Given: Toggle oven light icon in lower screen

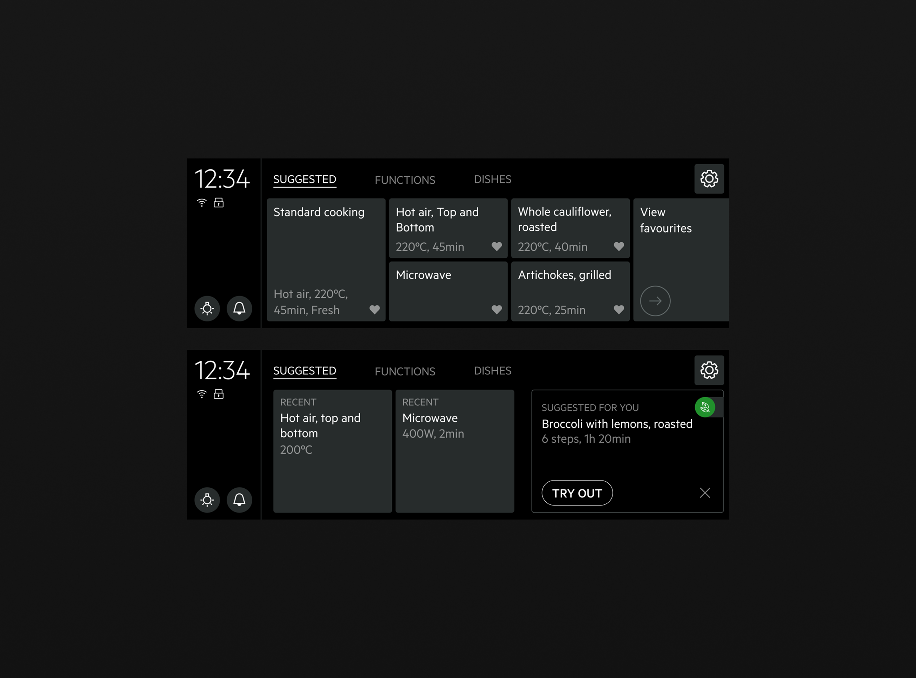Looking at the screenshot, I should pyautogui.click(x=207, y=500).
